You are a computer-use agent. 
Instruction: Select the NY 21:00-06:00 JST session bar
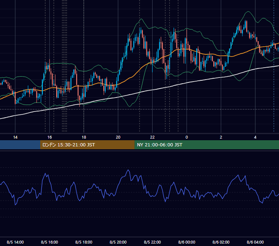206,145
